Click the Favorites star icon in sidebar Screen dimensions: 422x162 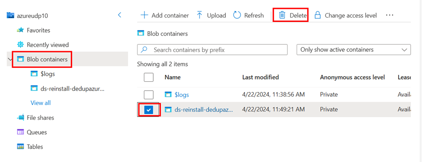[x=20, y=30]
